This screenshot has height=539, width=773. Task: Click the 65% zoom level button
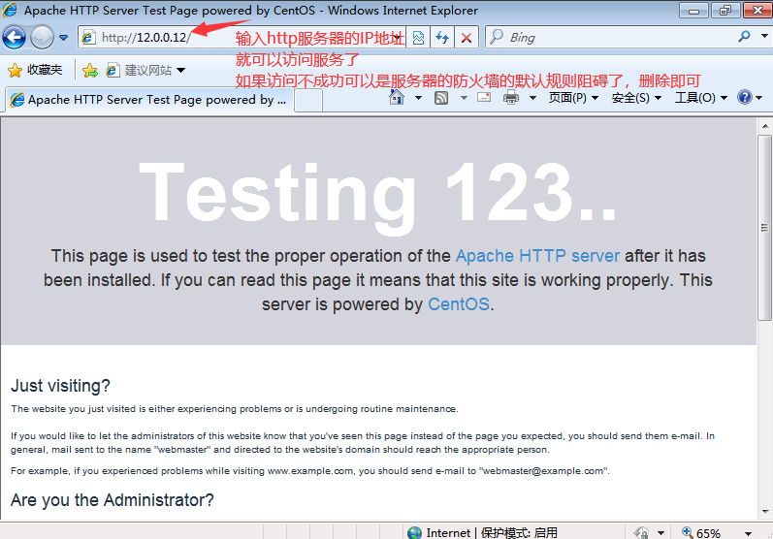click(701, 532)
